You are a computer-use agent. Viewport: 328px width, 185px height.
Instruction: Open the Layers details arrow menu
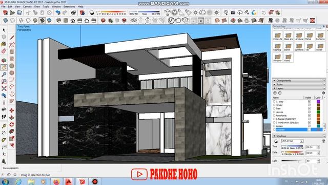click(x=323, y=93)
